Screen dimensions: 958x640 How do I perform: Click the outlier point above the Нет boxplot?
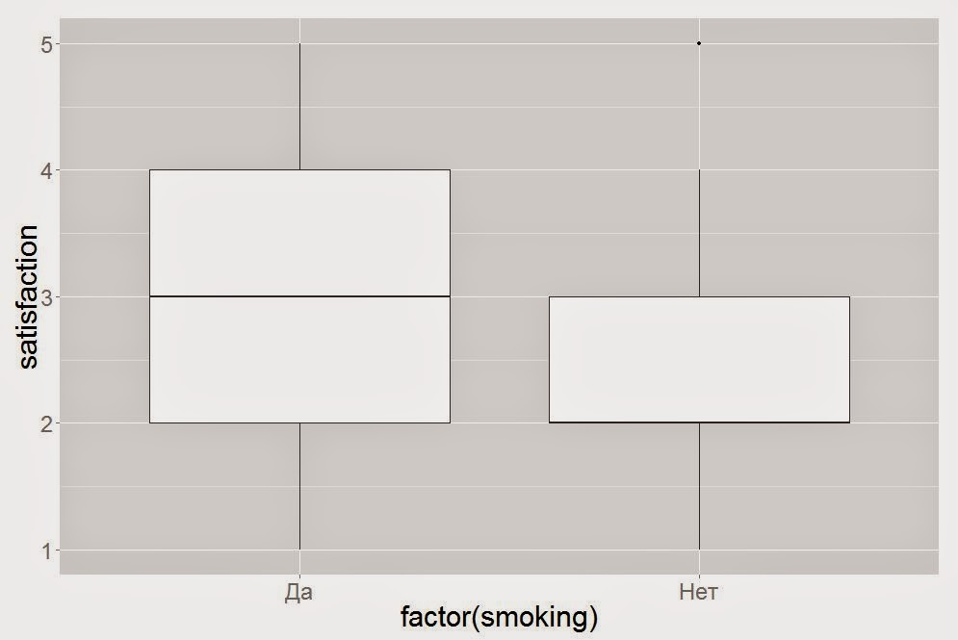coord(699,43)
